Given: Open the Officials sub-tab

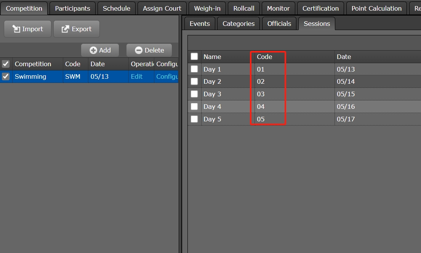Looking at the screenshot, I should click(x=279, y=24).
